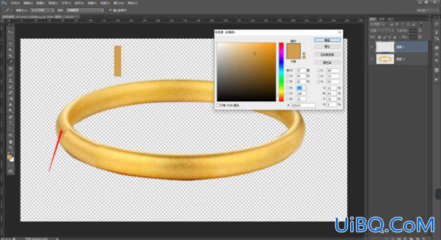Select the Brush tool in toolbar
Viewport: 441px width, 240px height.
[x=11, y=74]
